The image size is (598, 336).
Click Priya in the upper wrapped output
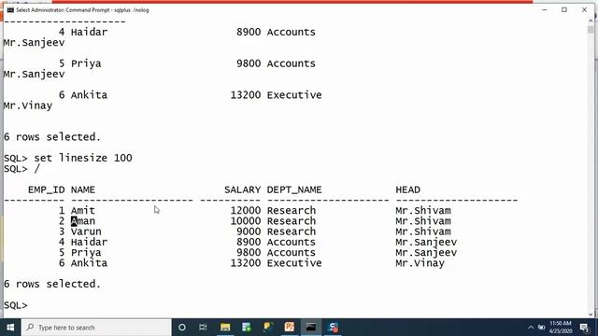click(86, 63)
